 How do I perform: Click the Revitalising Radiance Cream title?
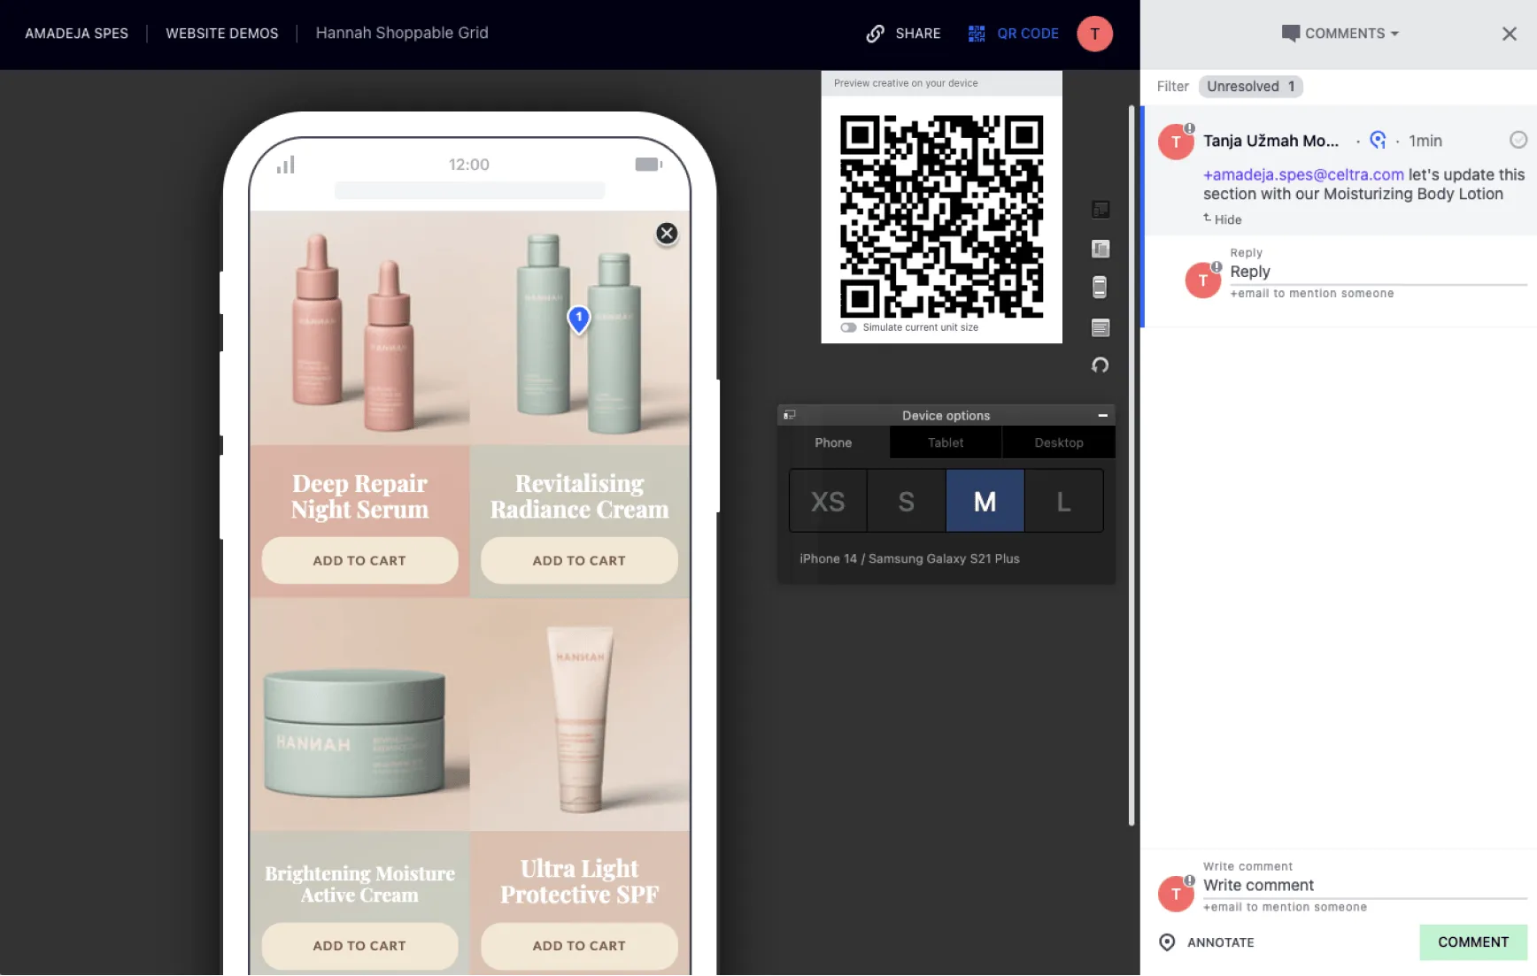point(580,496)
